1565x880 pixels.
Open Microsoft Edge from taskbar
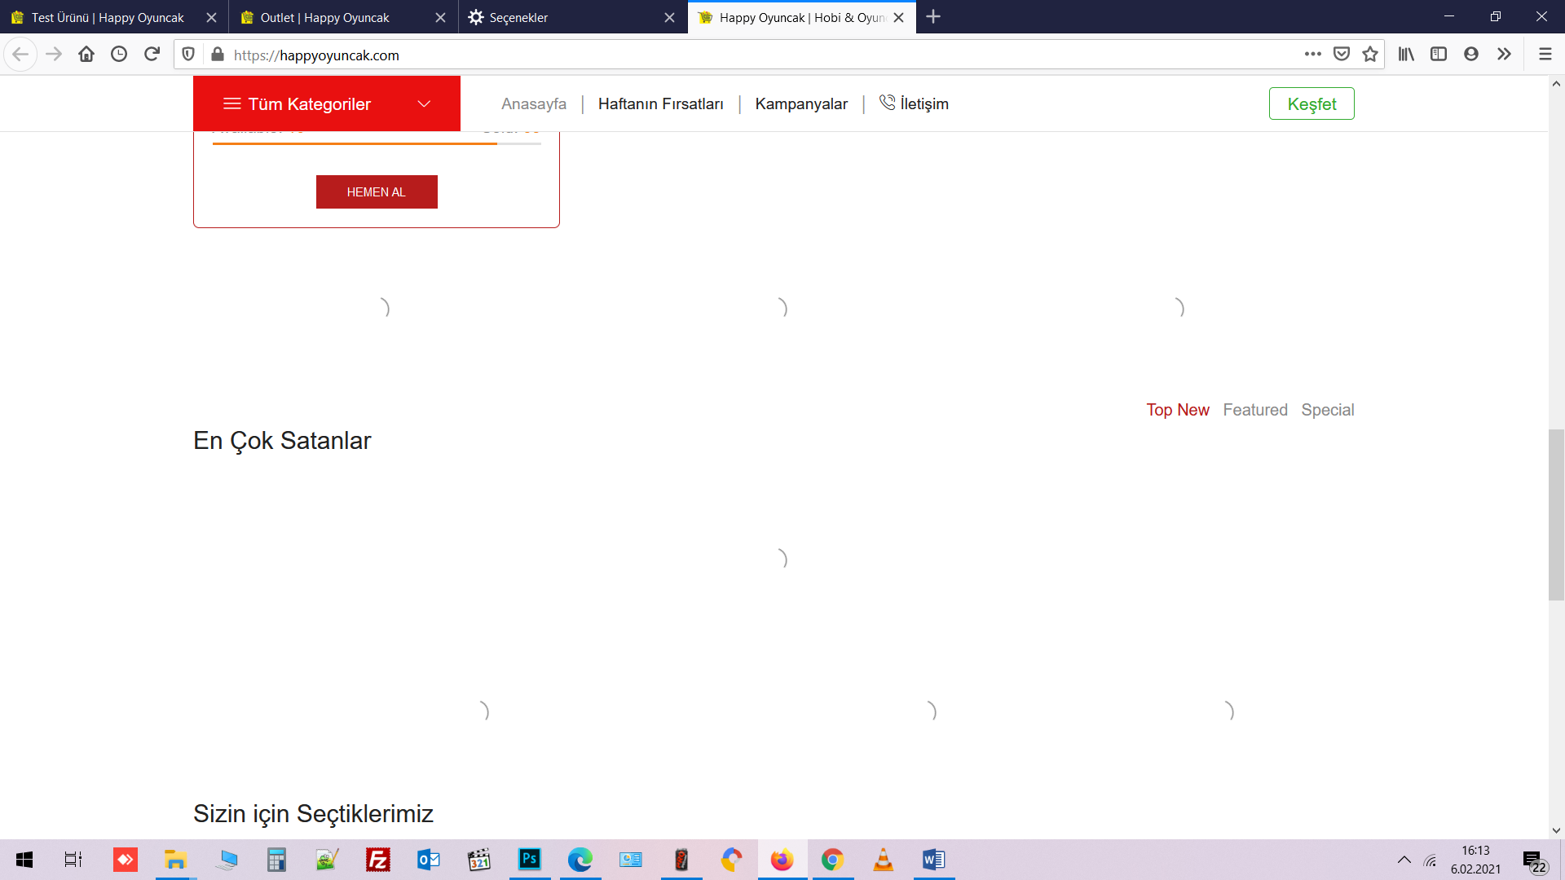pos(580,860)
